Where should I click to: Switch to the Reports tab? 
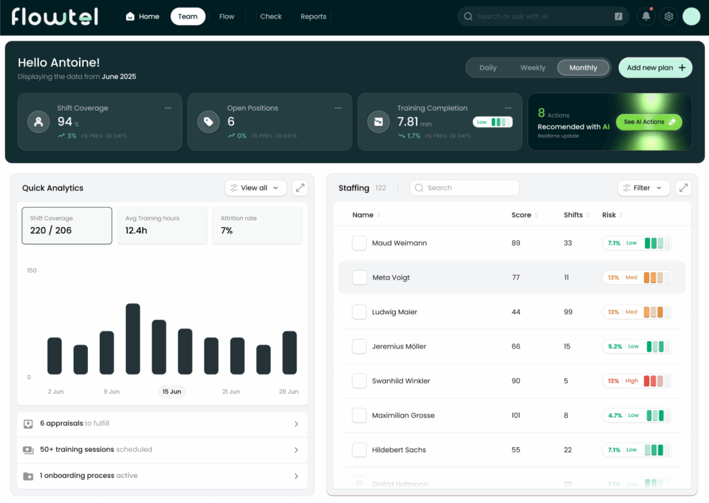coord(313,17)
